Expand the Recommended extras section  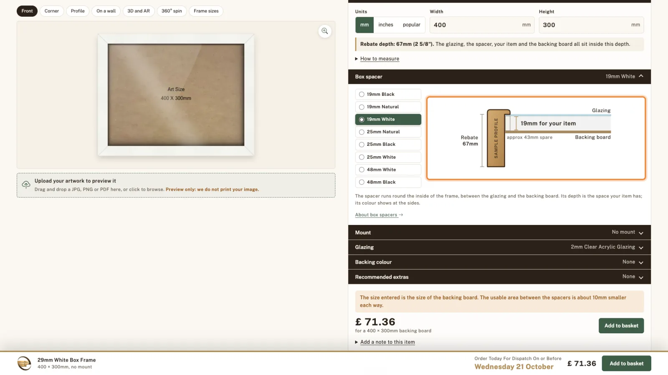[x=499, y=277]
